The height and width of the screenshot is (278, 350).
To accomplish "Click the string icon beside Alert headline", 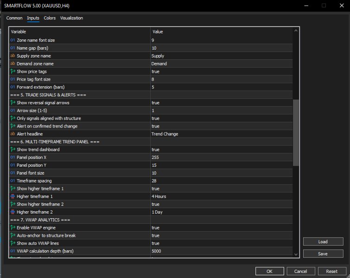I will (13, 134).
